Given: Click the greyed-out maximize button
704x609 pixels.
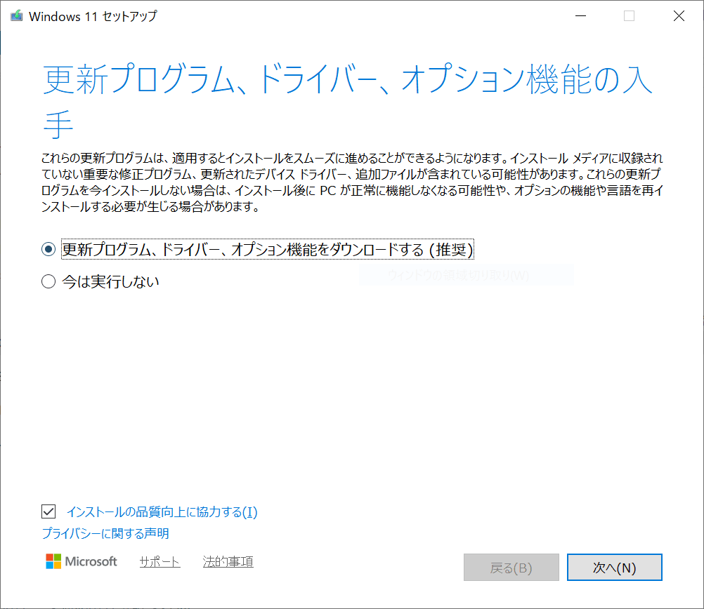Looking at the screenshot, I should [629, 16].
